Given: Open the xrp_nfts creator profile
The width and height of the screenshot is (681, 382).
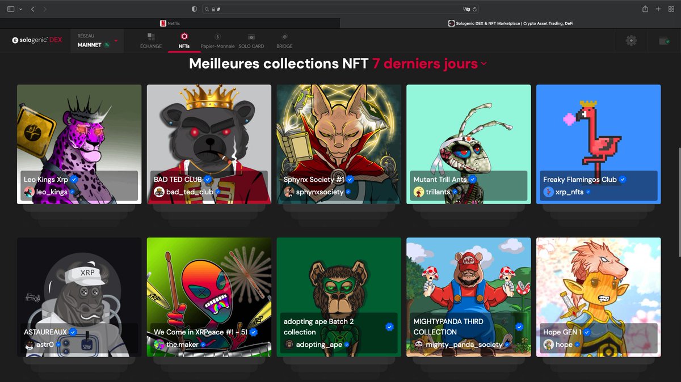Looking at the screenshot, I should coord(570,192).
